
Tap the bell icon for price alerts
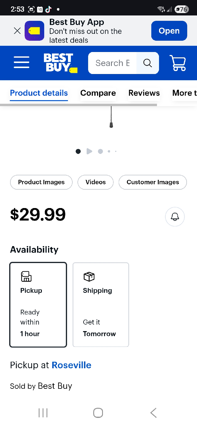click(175, 217)
